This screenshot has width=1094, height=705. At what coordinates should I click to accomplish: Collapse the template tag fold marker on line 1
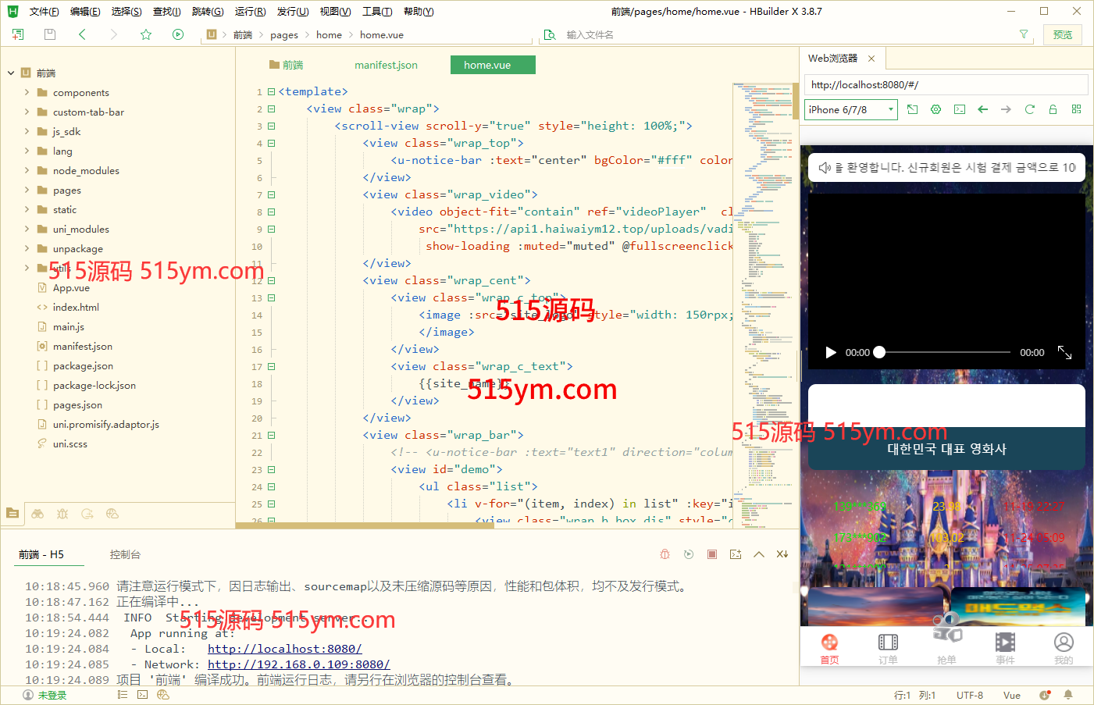pyautogui.click(x=272, y=92)
